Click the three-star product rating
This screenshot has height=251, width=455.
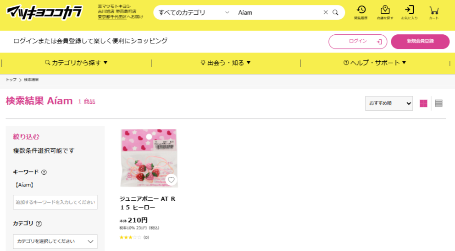pos(130,237)
